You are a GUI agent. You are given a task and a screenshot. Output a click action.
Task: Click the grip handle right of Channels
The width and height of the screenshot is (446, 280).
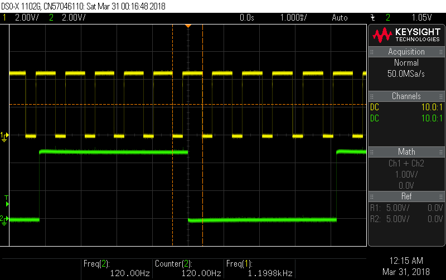(441, 96)
